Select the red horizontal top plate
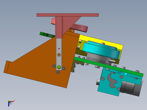147x110 pixels. pos(68,15)
